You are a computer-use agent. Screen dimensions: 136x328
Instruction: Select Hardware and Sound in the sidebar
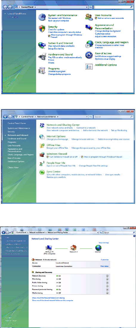(17, 139)
